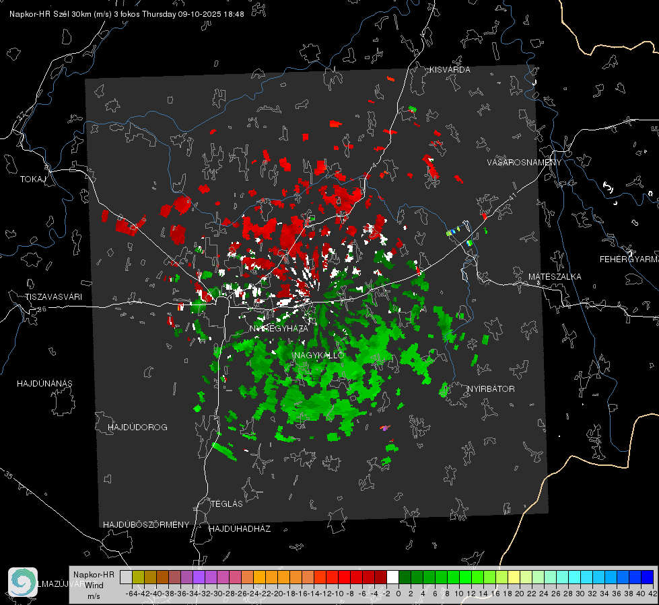Click the HAJDÚDOROG city label

tap(137, 428)
